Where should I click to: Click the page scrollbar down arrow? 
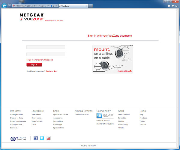coord(177,147)
